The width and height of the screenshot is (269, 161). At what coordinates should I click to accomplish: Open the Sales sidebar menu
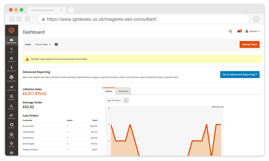click(11, 50)
